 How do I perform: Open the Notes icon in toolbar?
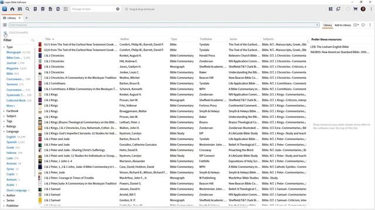tap(43, 9)
